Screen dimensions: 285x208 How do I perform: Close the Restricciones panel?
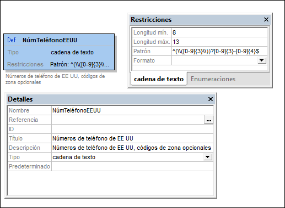point(266,19)
